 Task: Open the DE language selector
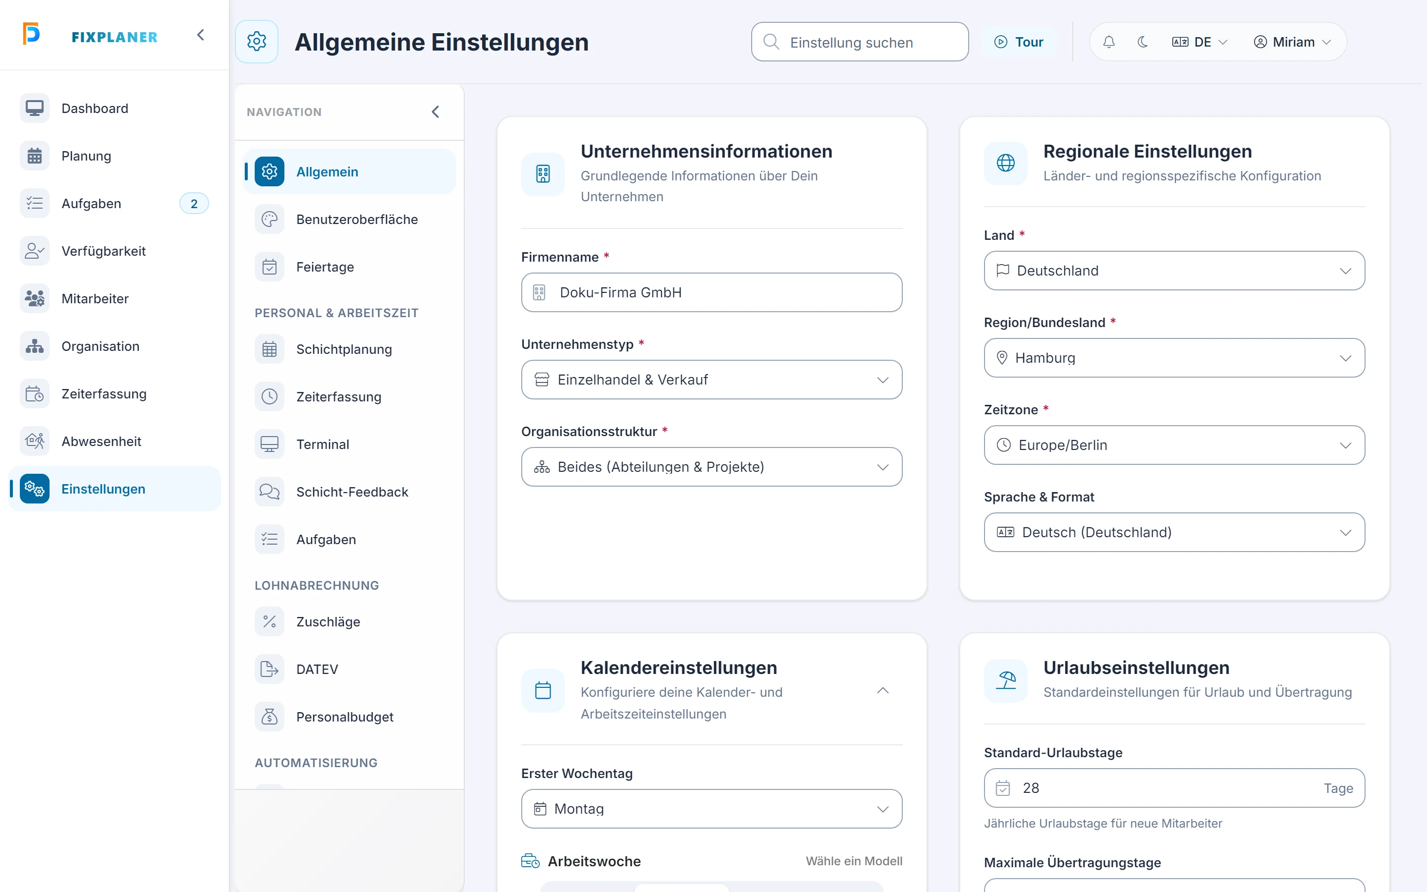click(1200, 42)
